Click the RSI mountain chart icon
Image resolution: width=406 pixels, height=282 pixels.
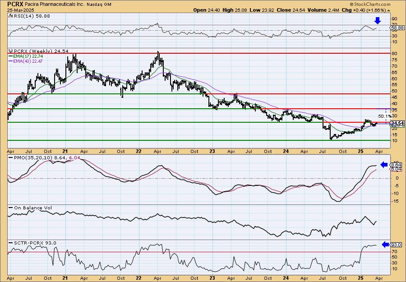point(10,16)
